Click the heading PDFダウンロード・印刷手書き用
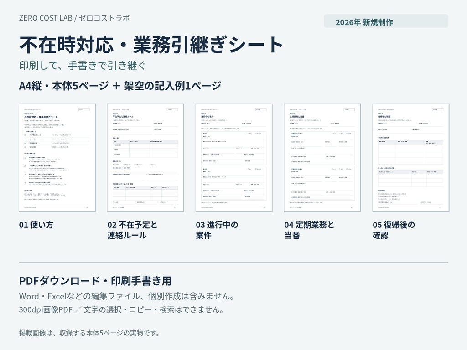This screenshot has width=467, height=350. pyautogui.click(x=95, y=281)
